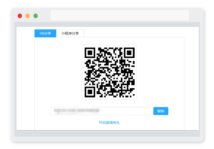
Task: Select the QR code image
Action: [x=110, y=72]
